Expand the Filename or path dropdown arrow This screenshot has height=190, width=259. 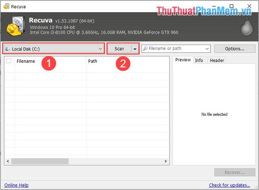click(207, 49)
